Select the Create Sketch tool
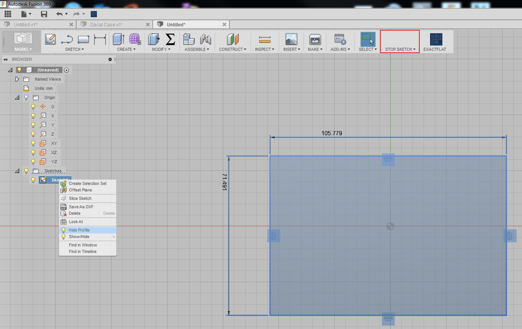This screenshot has width=522, height=329. click(50, 39)
